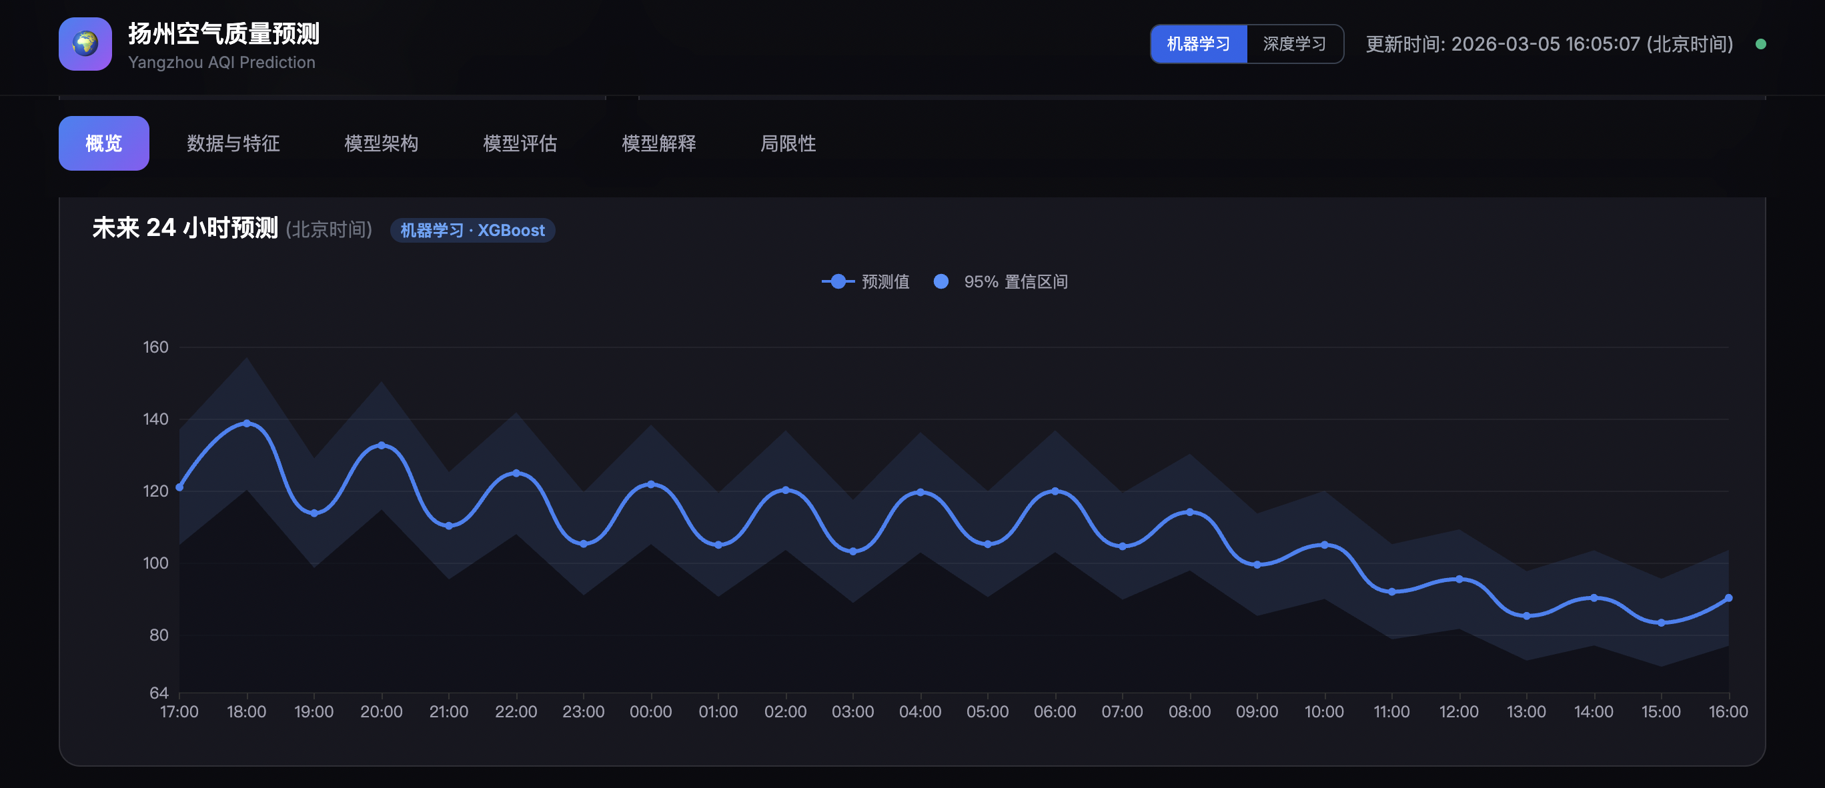Screen dimensions: 1825x788
Task: Open the 模型评估 tab
Action: click(x=520, y=144)
